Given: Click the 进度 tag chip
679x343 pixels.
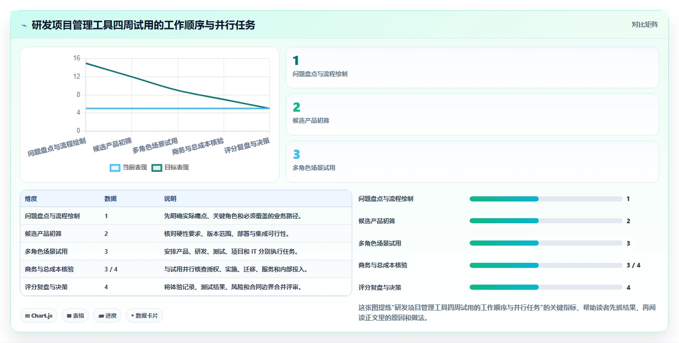Looking at the screenshot, I should pyautogui.click(x=107, y=316).
